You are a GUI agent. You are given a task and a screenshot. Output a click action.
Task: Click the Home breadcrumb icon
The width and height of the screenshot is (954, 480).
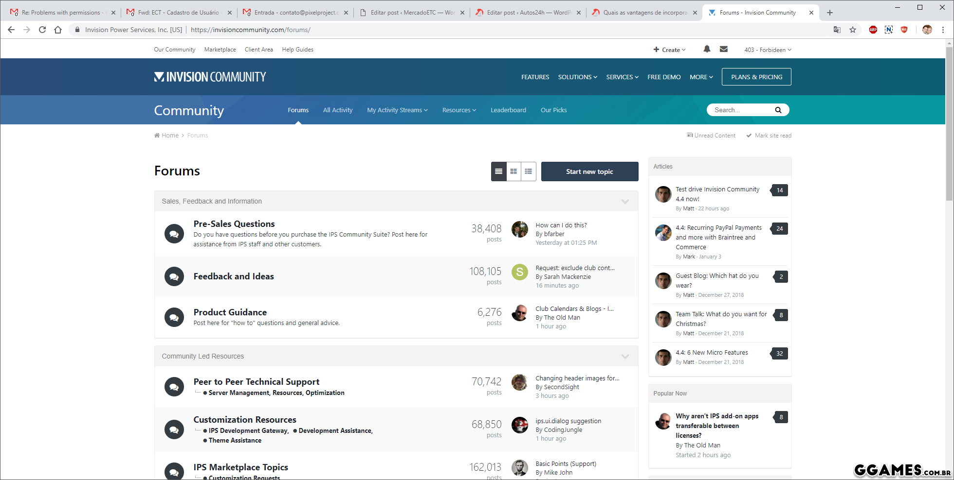tap(157, 136)
